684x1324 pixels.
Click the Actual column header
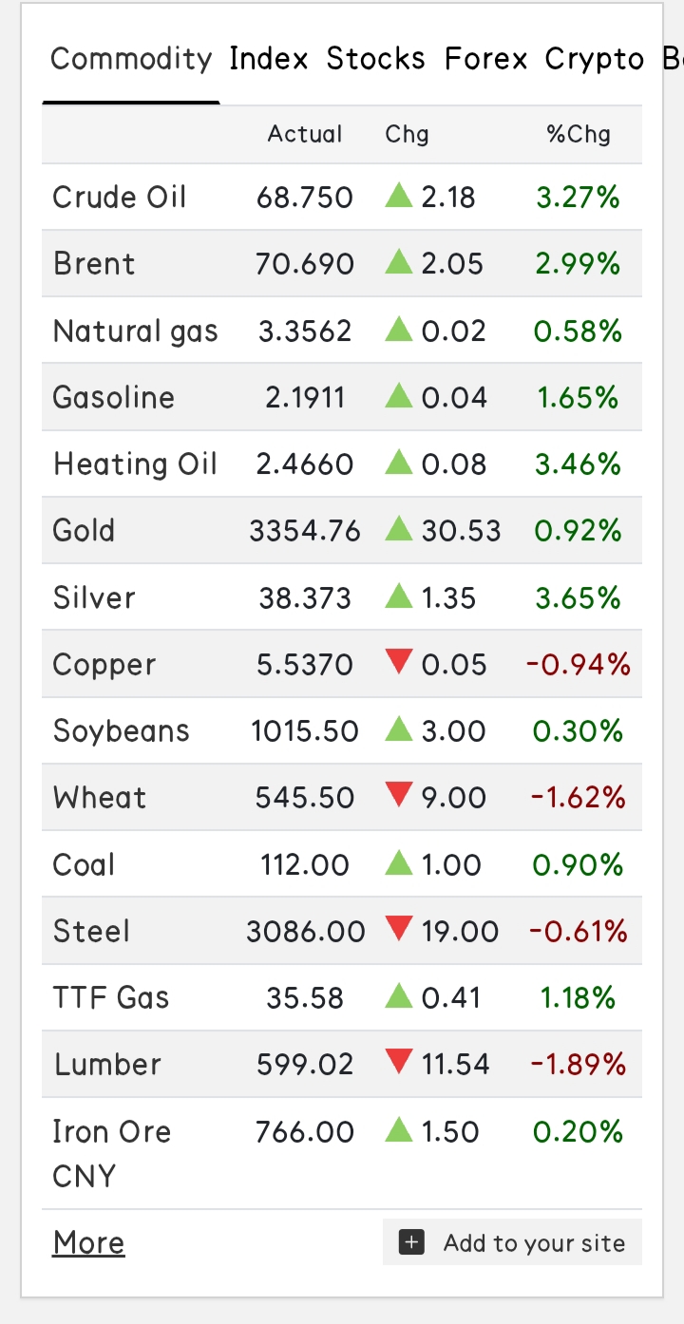pos(304,135)
